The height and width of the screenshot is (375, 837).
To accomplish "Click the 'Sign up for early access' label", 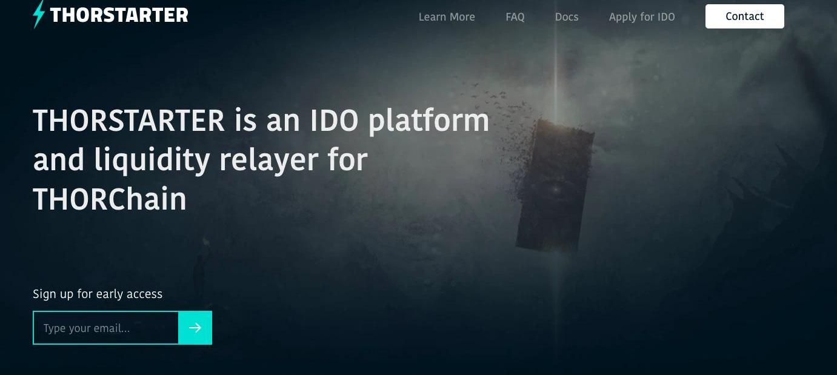I will [98, 294].
